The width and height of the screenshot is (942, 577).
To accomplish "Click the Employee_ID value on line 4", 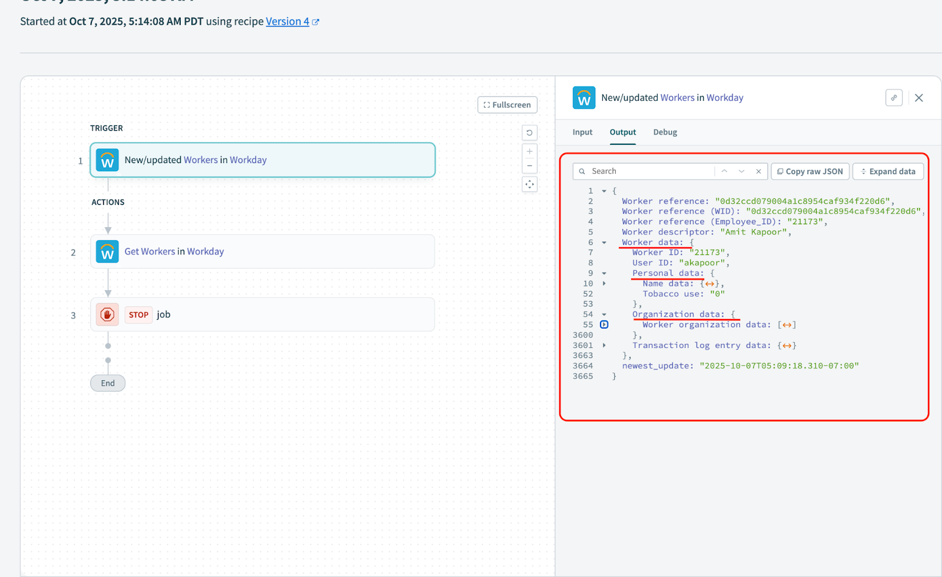I will pos(805,222).
